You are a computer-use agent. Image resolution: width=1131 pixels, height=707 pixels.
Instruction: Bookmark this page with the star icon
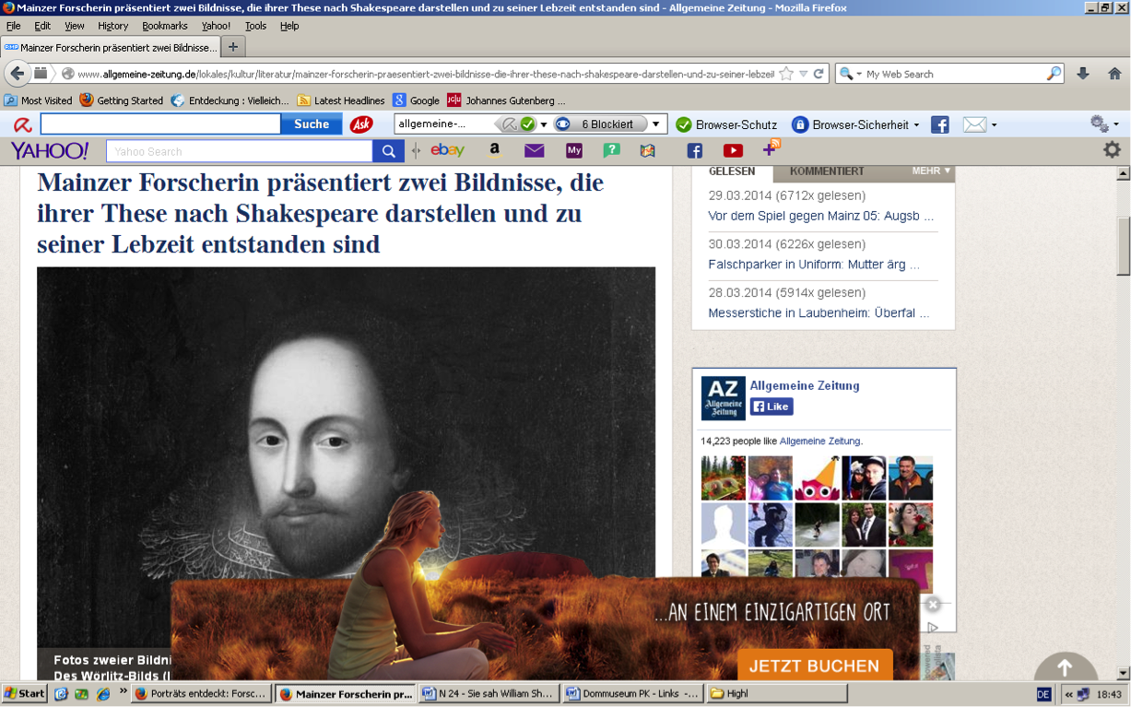(785, 74)
